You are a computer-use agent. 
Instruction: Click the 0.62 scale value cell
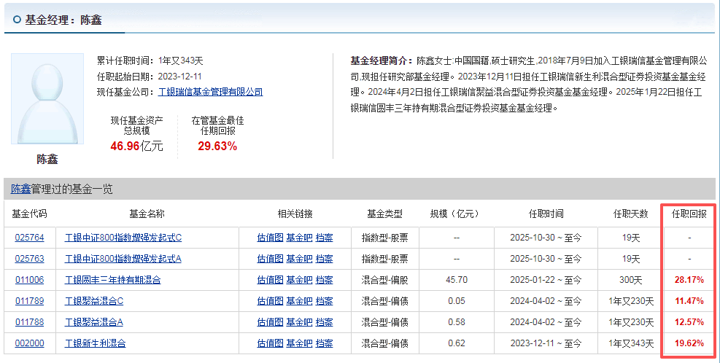coord(457,343)
